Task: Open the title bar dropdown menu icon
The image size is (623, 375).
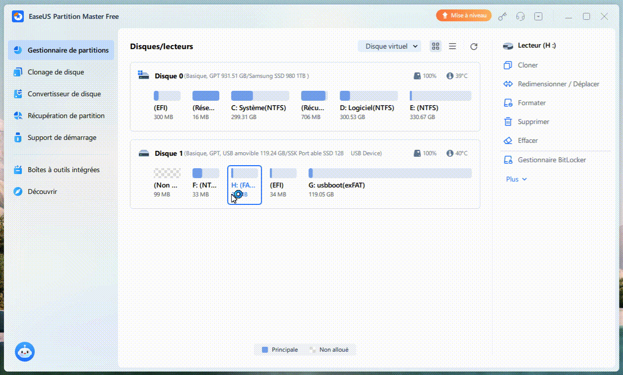Action: [x=538, y=16]
